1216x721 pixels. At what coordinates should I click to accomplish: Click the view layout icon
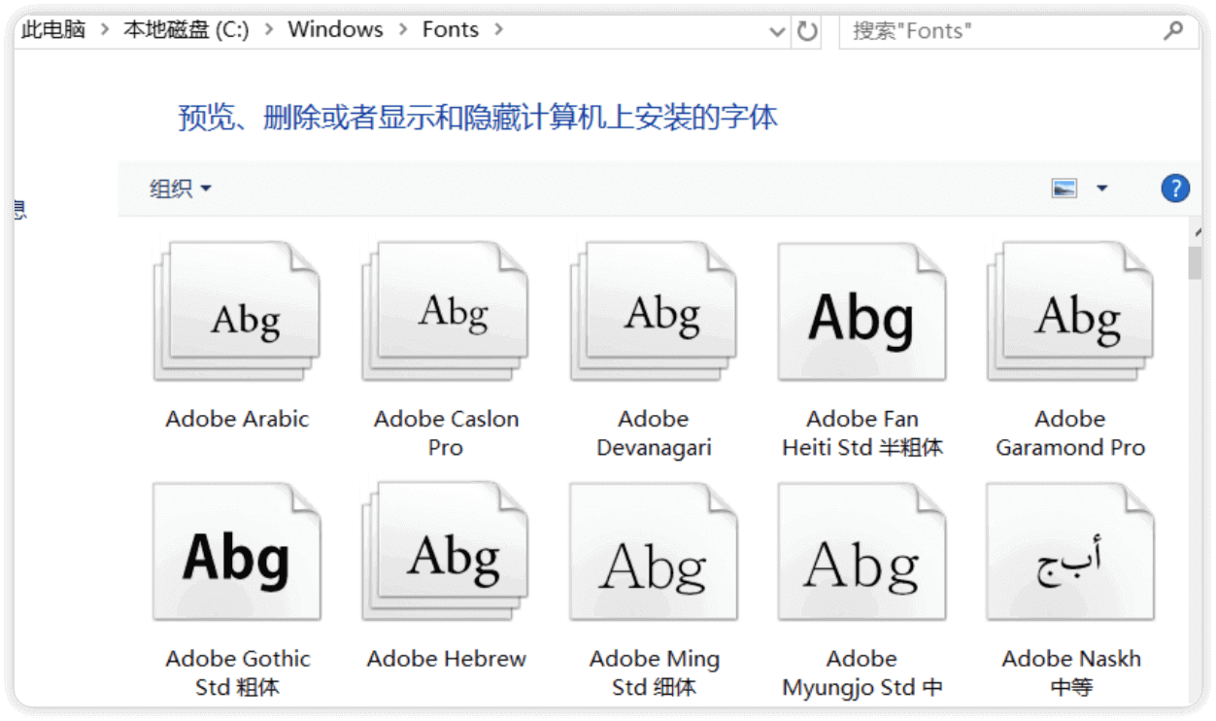tap(1064, 189)
